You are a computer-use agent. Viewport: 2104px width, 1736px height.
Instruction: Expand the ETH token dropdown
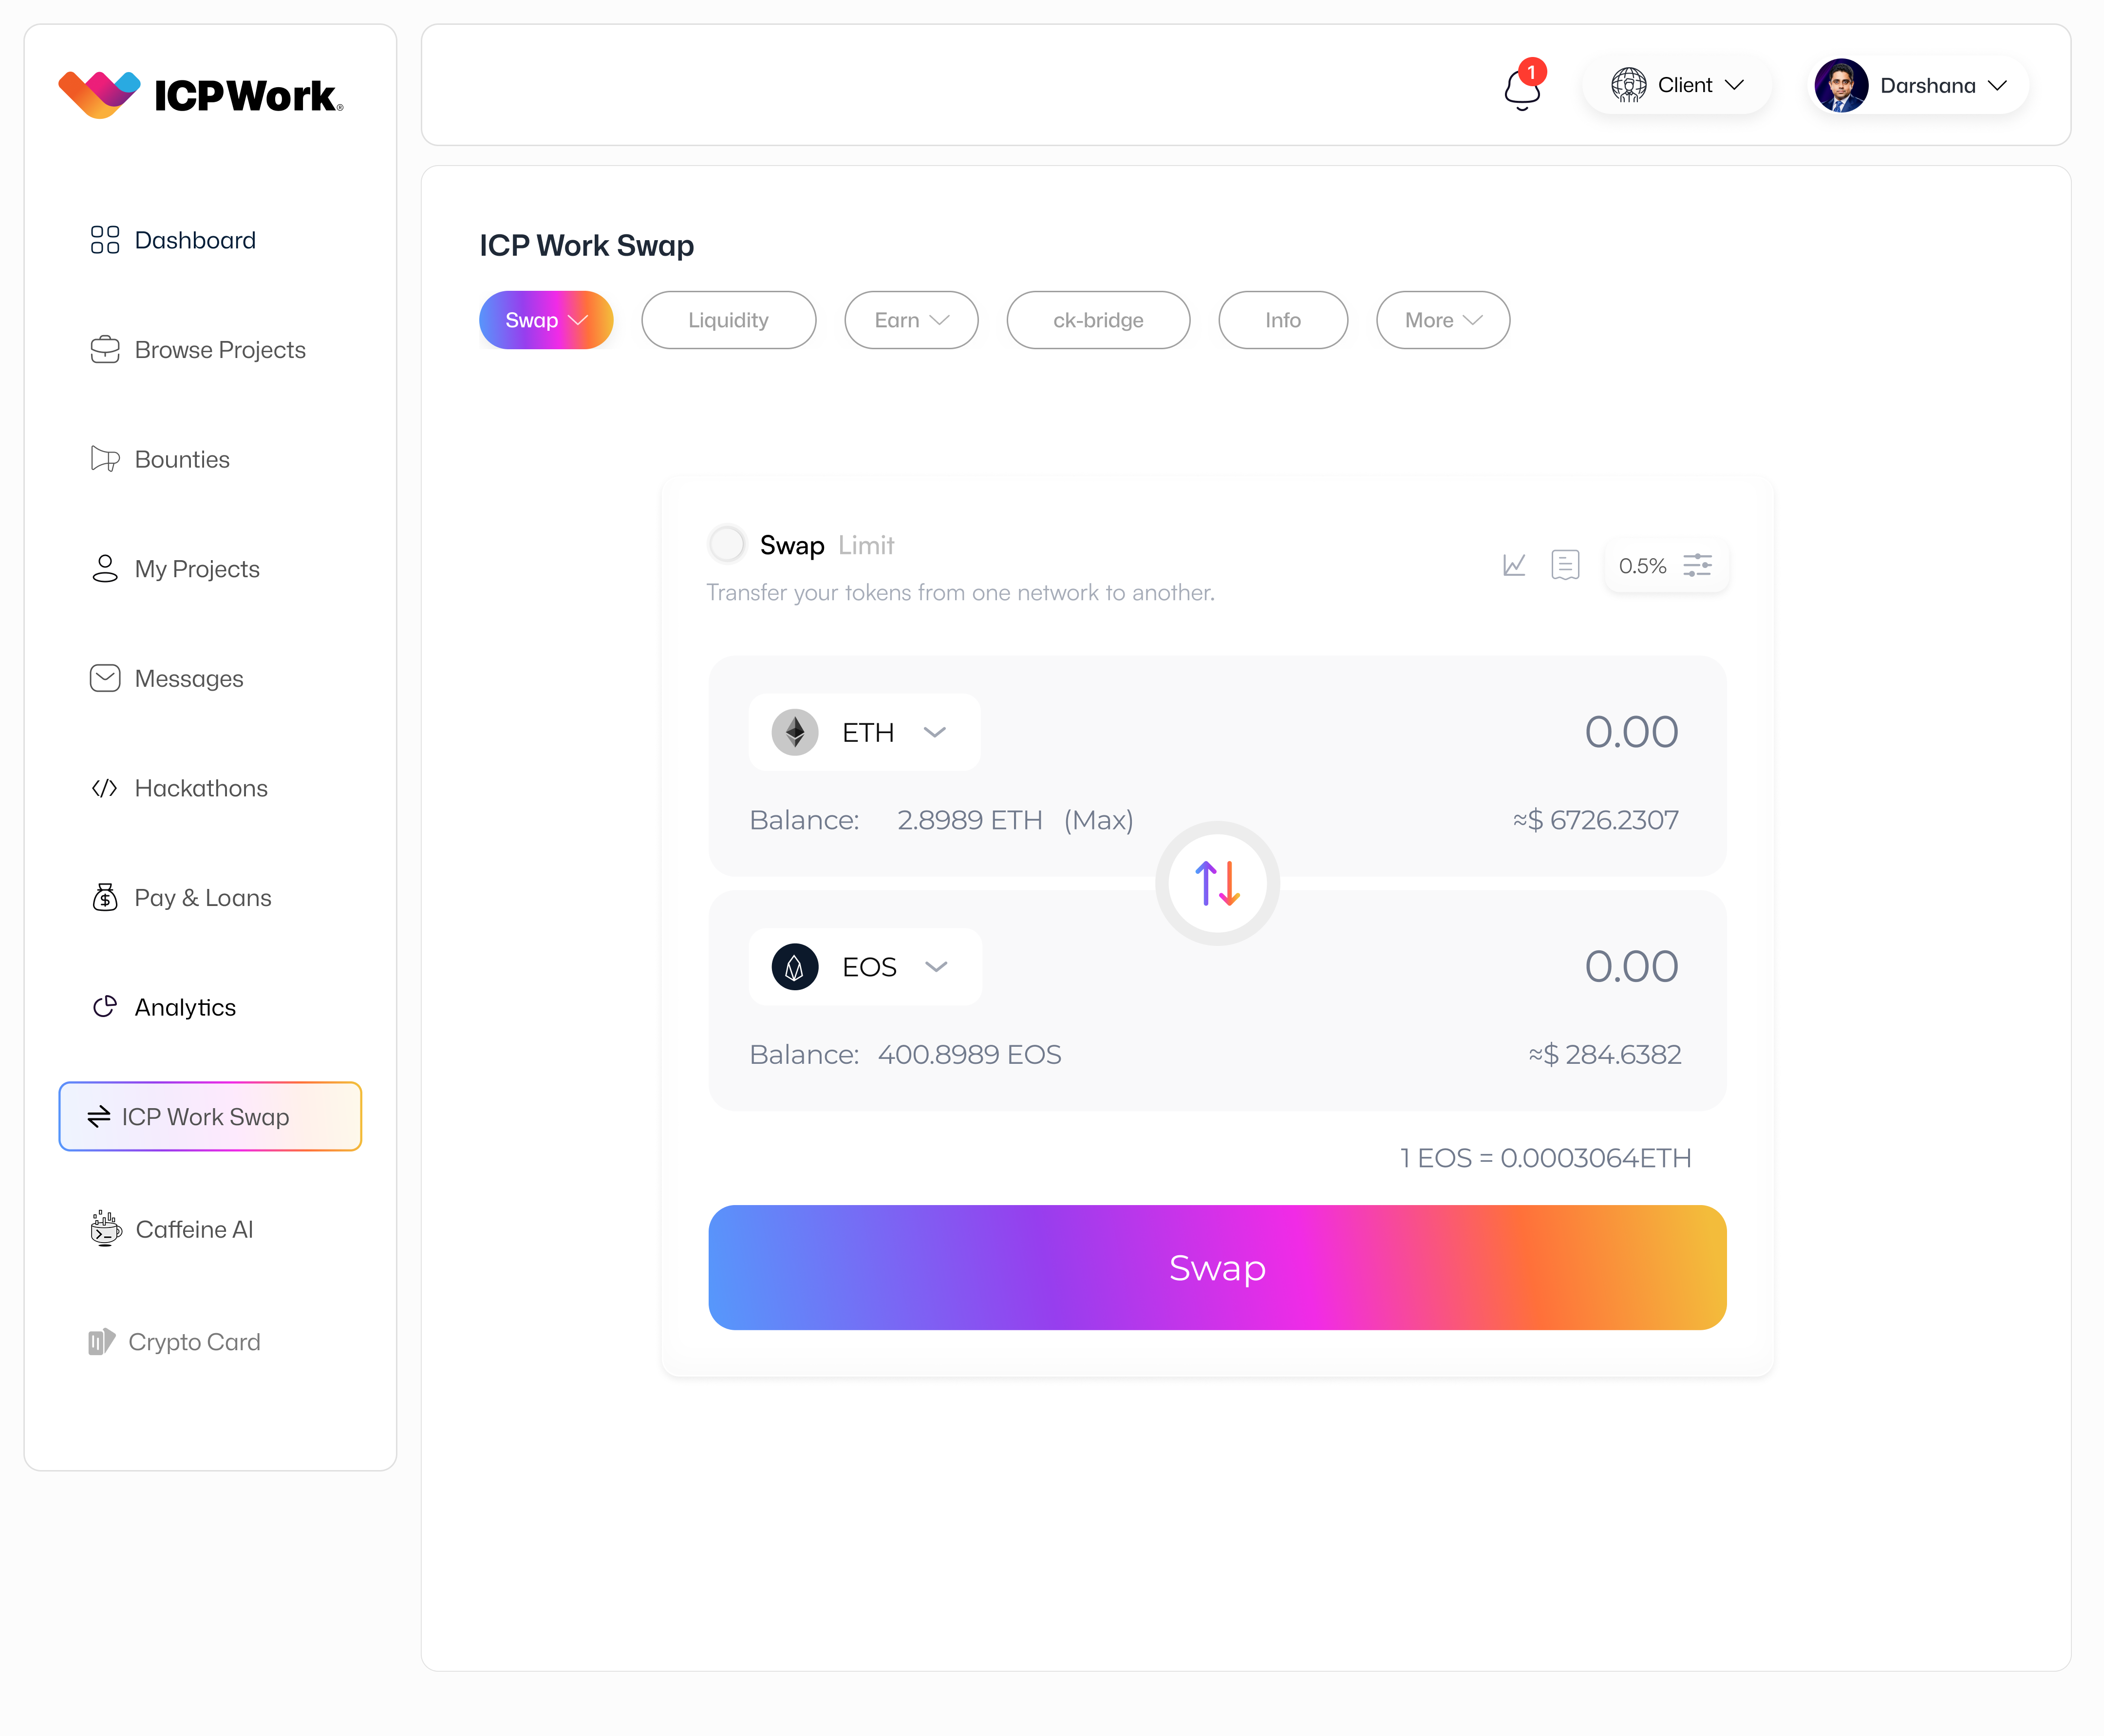pos(935,732)
